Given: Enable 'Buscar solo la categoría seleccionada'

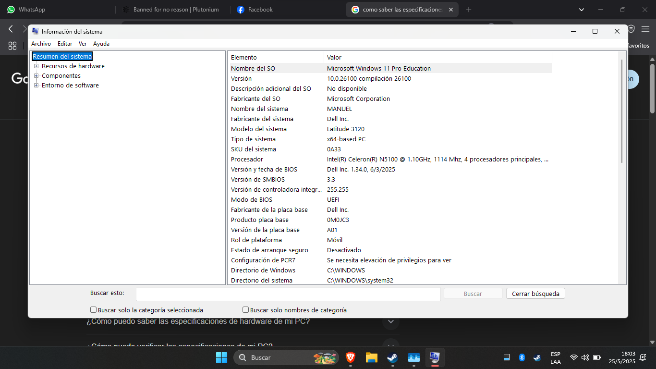Looking at the screenshot, I should [x=94, y=310].
